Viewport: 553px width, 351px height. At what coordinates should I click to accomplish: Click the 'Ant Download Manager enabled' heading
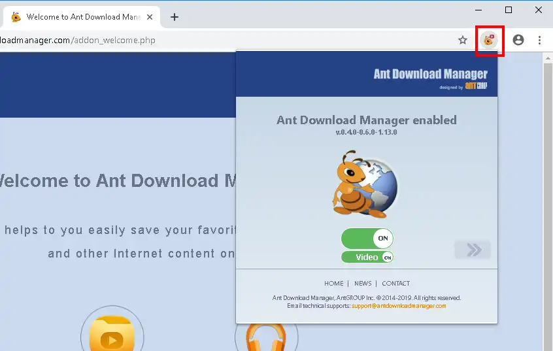tap(367, 120)
